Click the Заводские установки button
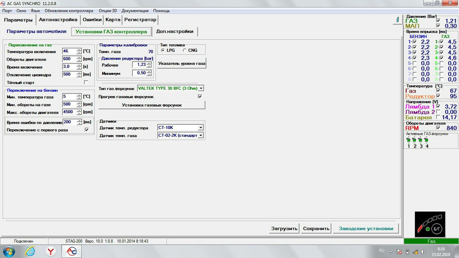The width and height of the screenshot is (459, 258). click(x=366, y=229)
